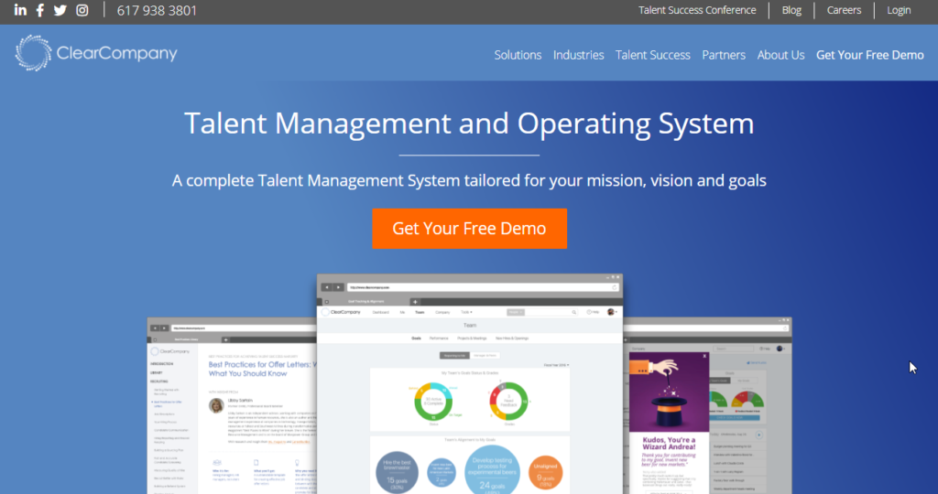
Task: Click the center dashboard screenshot donut chart
Action: (x=433, y=401)
